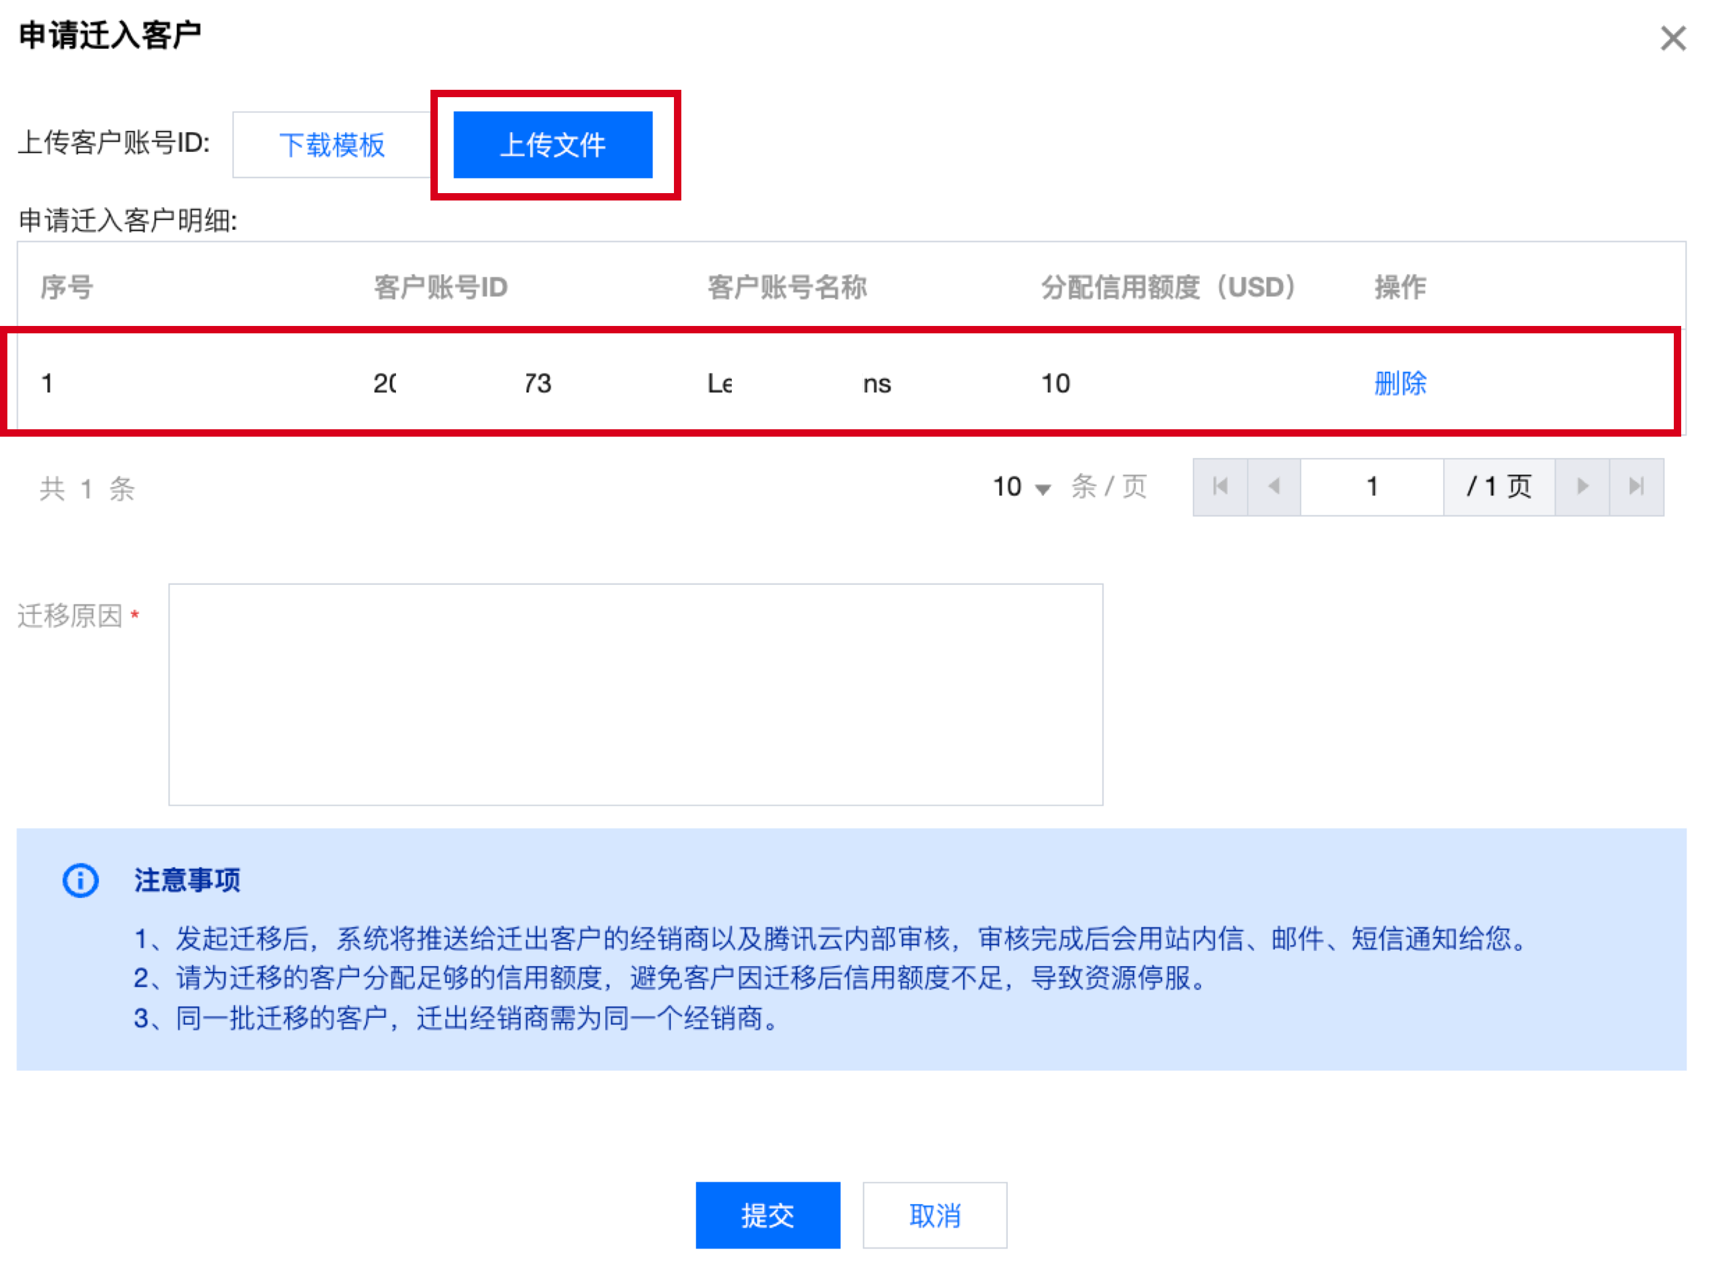The height and width of the screenshot is (1278, 1723).
Task: Click the 上传文件 button
Action: (x=552, y=145)
